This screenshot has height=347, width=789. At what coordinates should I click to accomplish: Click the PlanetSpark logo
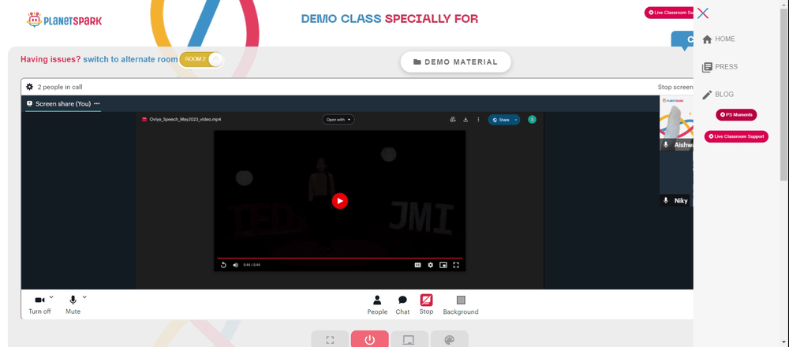point(64,21)
